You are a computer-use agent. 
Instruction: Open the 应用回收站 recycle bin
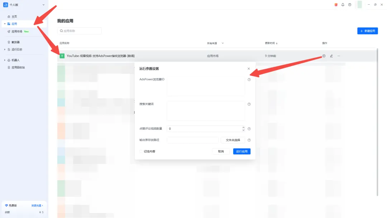[18, 67]
